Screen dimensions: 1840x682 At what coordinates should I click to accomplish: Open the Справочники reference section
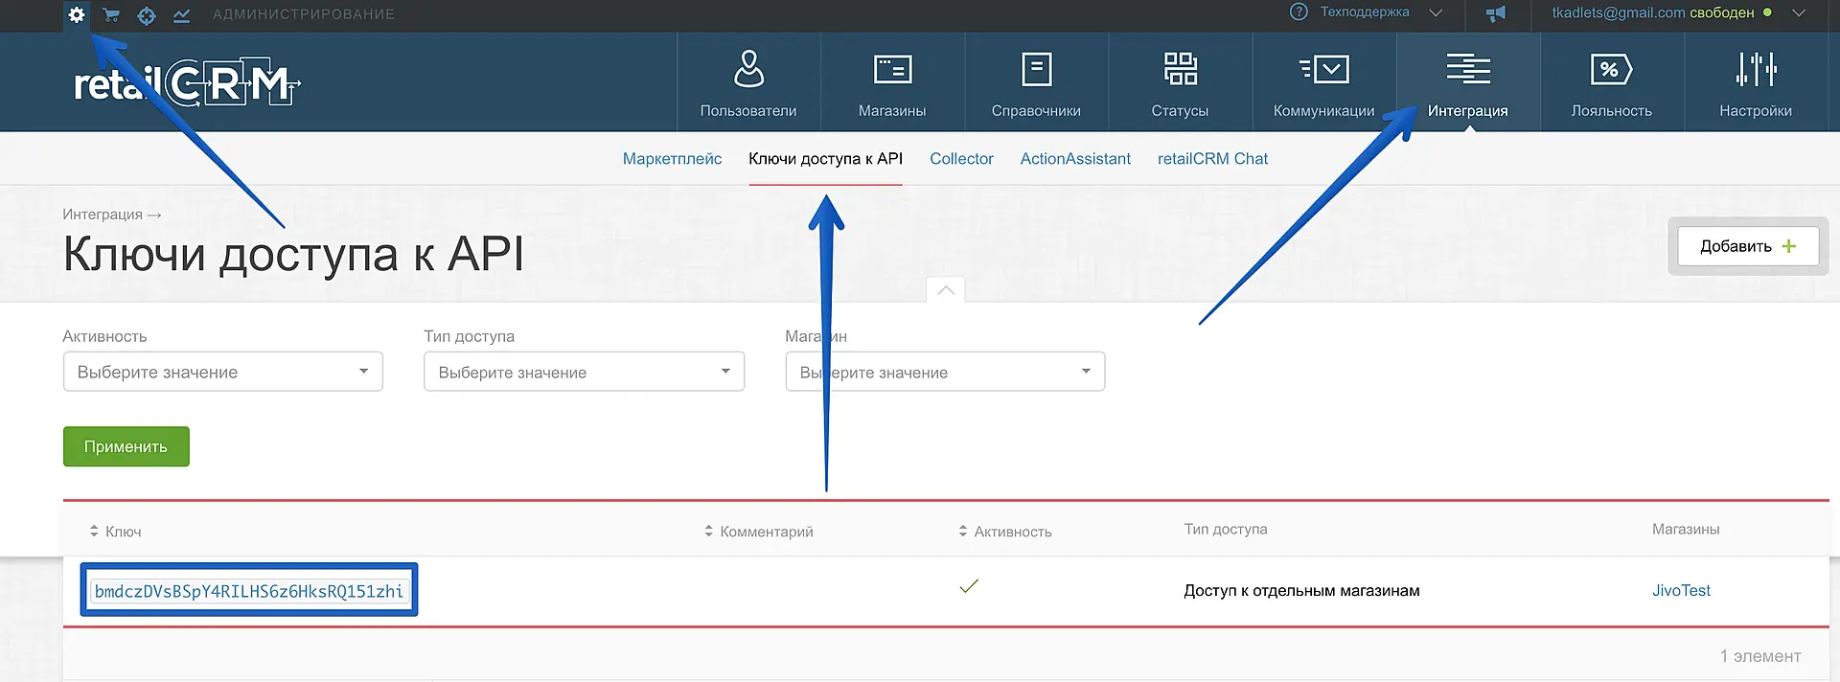tap(1036, 83)
